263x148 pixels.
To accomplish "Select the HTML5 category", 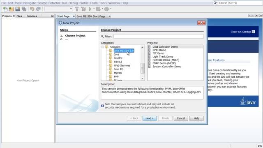I will (x=118, y=62).
